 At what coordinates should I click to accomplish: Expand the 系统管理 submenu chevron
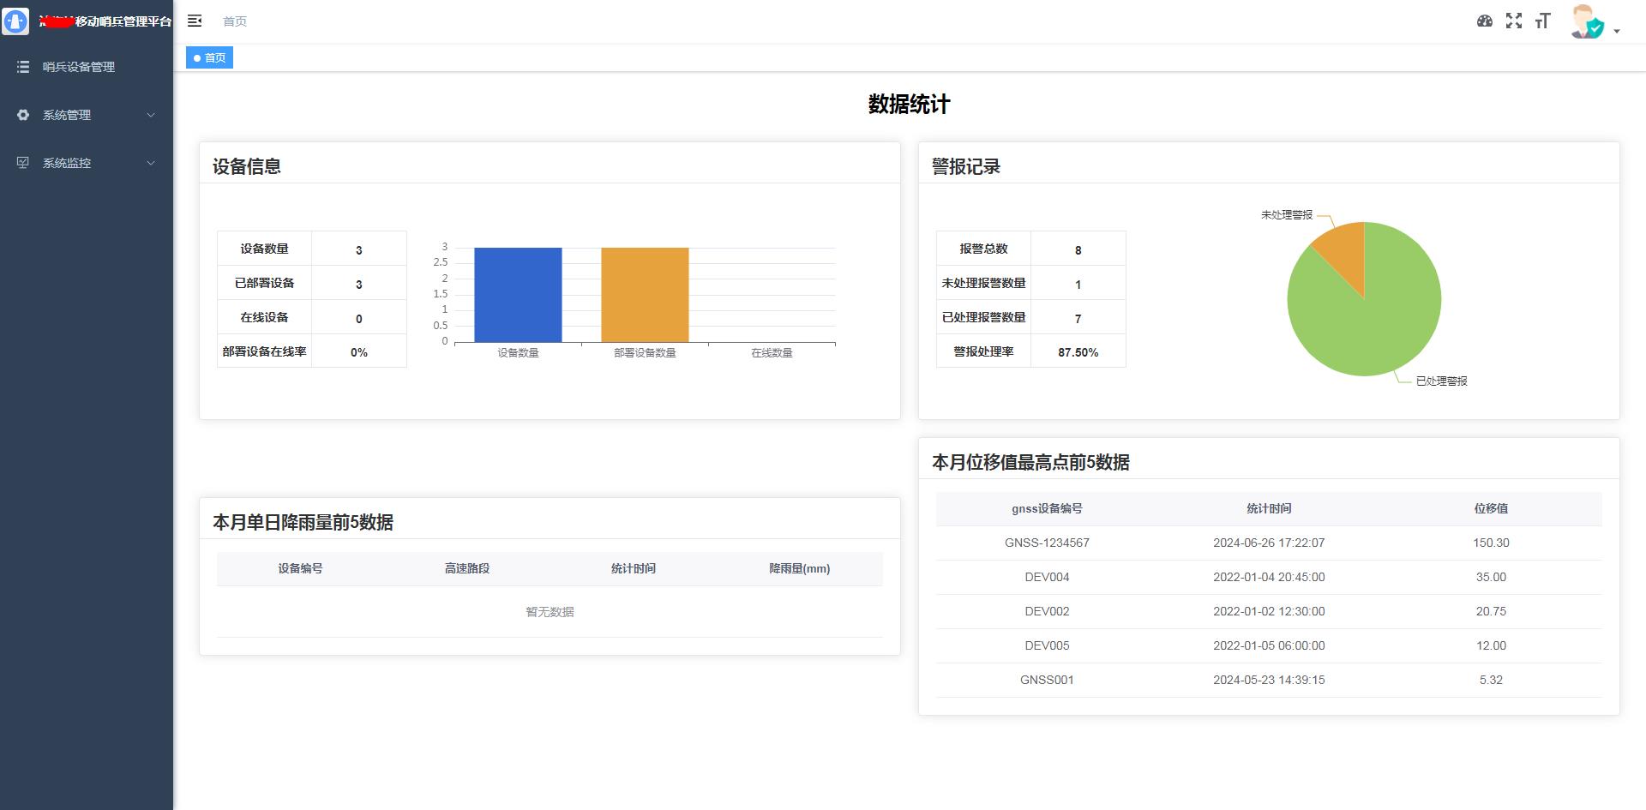point(151,115)
